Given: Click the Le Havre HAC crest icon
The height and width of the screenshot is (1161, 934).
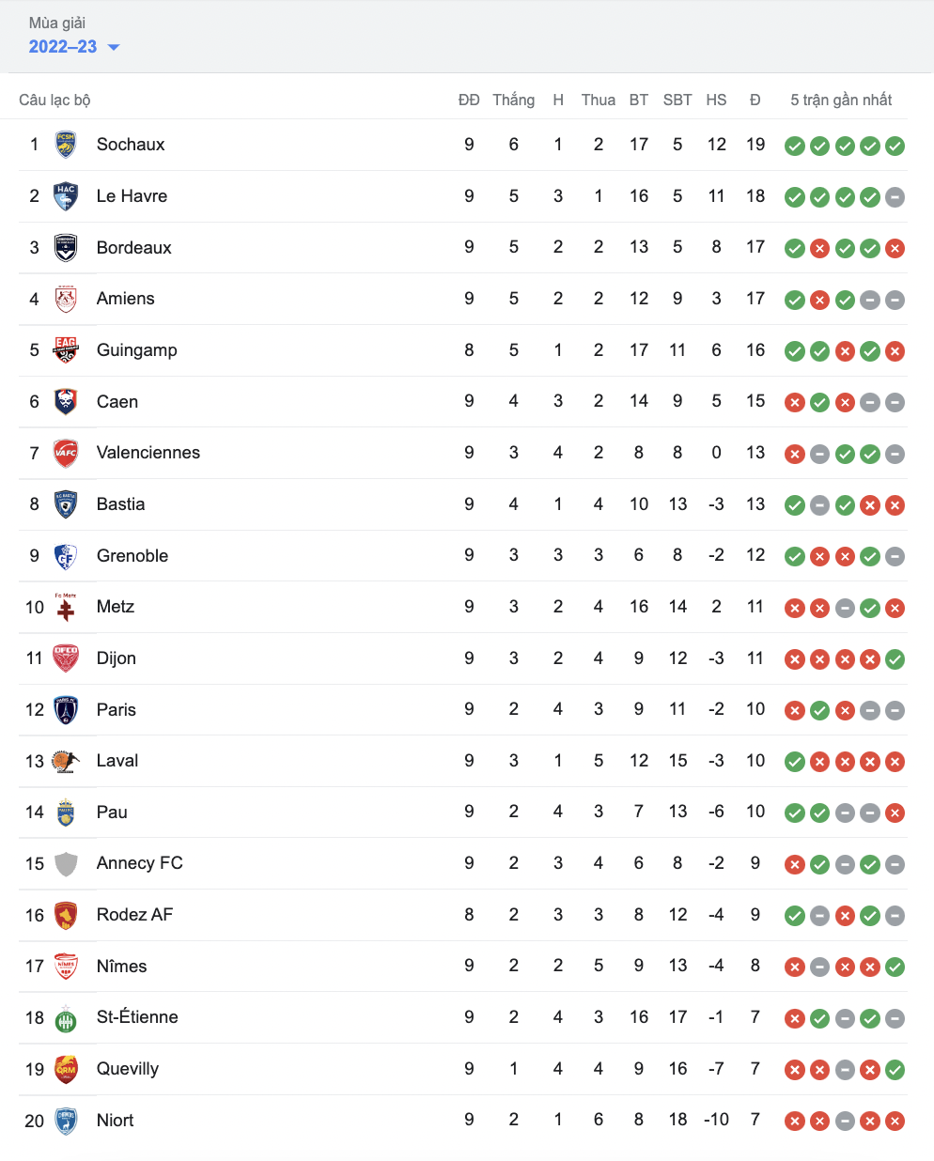Looking at the screenshot, I should coord(66,196).
